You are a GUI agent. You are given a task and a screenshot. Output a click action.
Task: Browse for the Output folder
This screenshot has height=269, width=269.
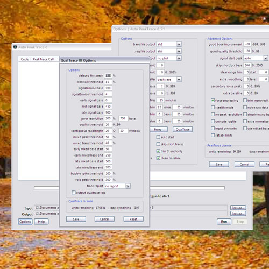(238, 214)
